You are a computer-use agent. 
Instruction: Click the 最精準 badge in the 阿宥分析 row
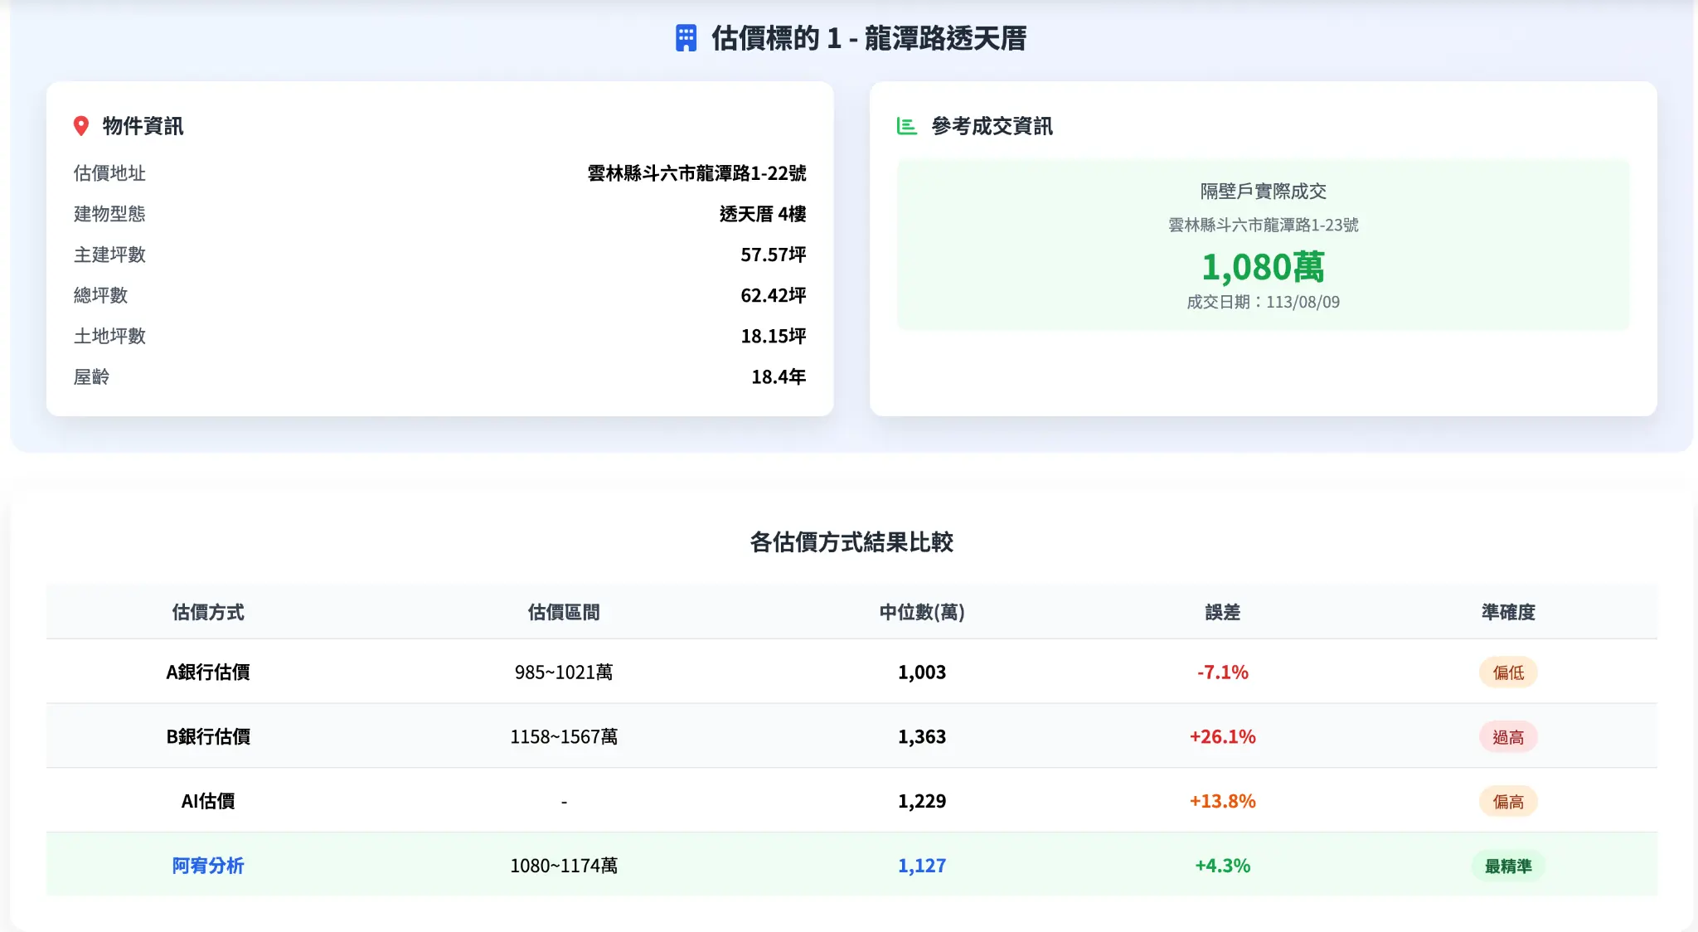point(1509,866)
